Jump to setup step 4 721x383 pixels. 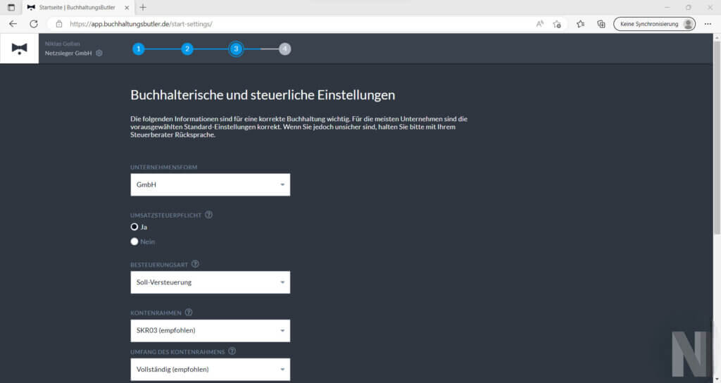(284, 49)
